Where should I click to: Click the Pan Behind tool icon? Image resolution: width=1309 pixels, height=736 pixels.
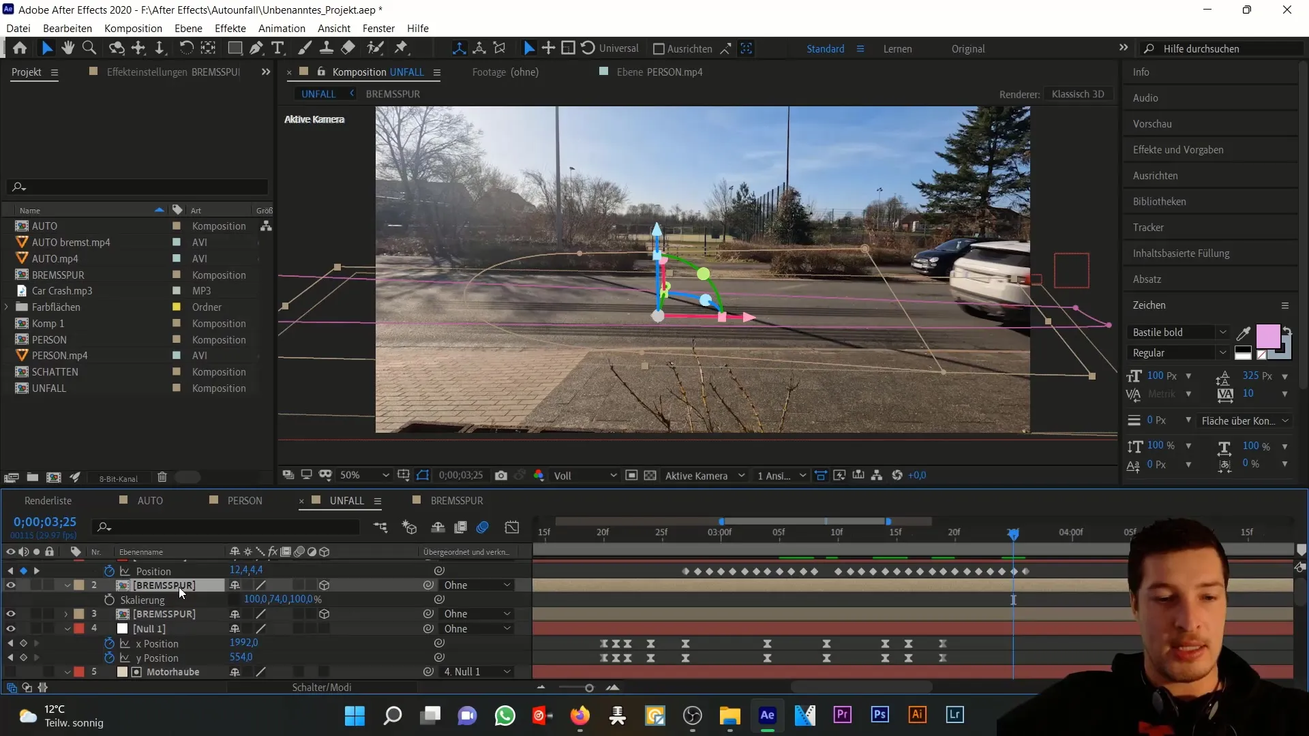point(138,48)
